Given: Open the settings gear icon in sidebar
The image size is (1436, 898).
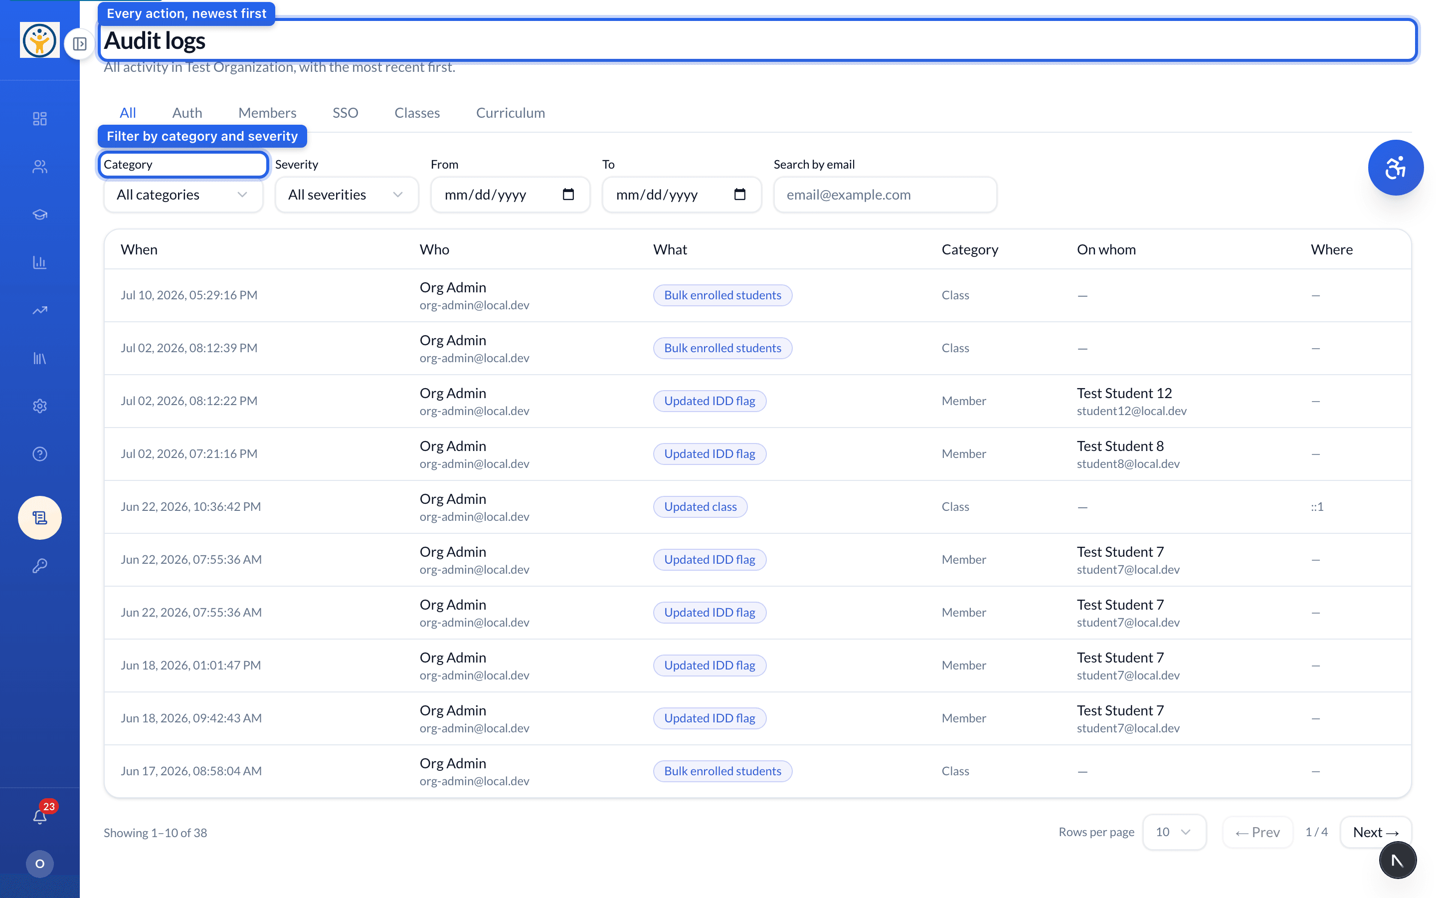Looking at the screenshot, I should coord(40,406).
